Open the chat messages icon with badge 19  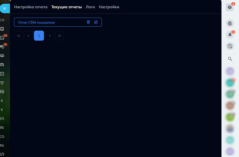2,47
